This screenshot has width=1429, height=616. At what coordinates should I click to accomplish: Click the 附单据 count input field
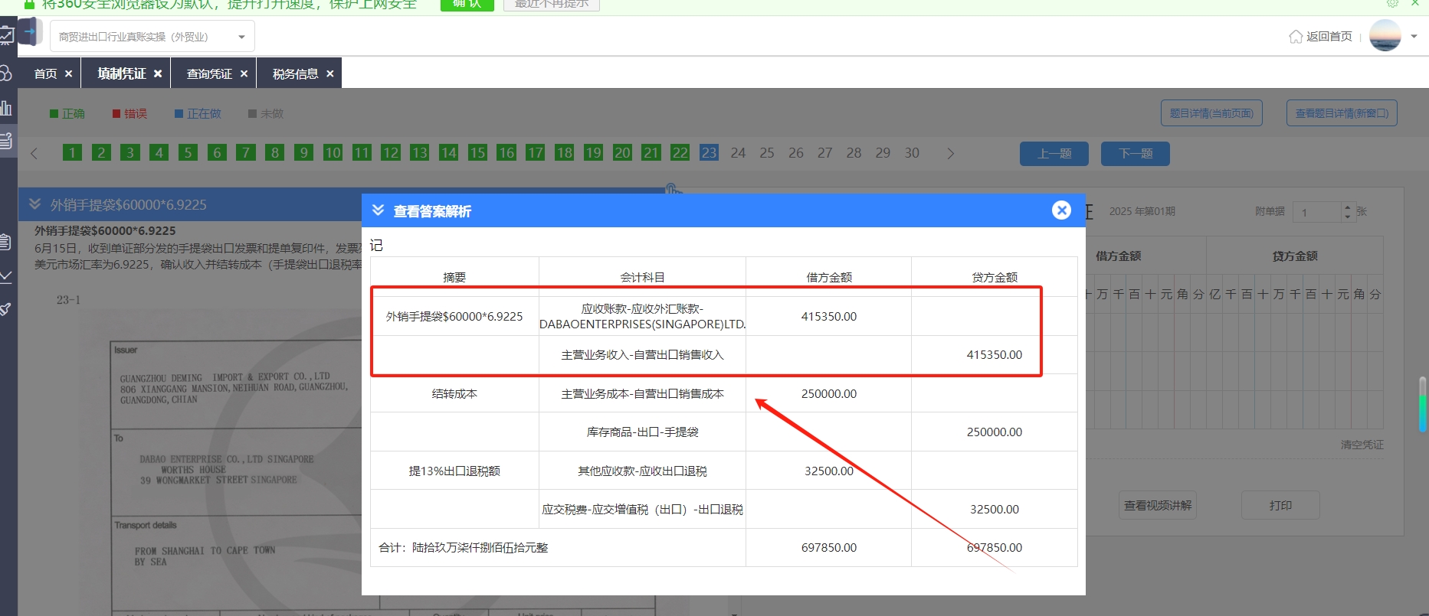coord(1316,212)
